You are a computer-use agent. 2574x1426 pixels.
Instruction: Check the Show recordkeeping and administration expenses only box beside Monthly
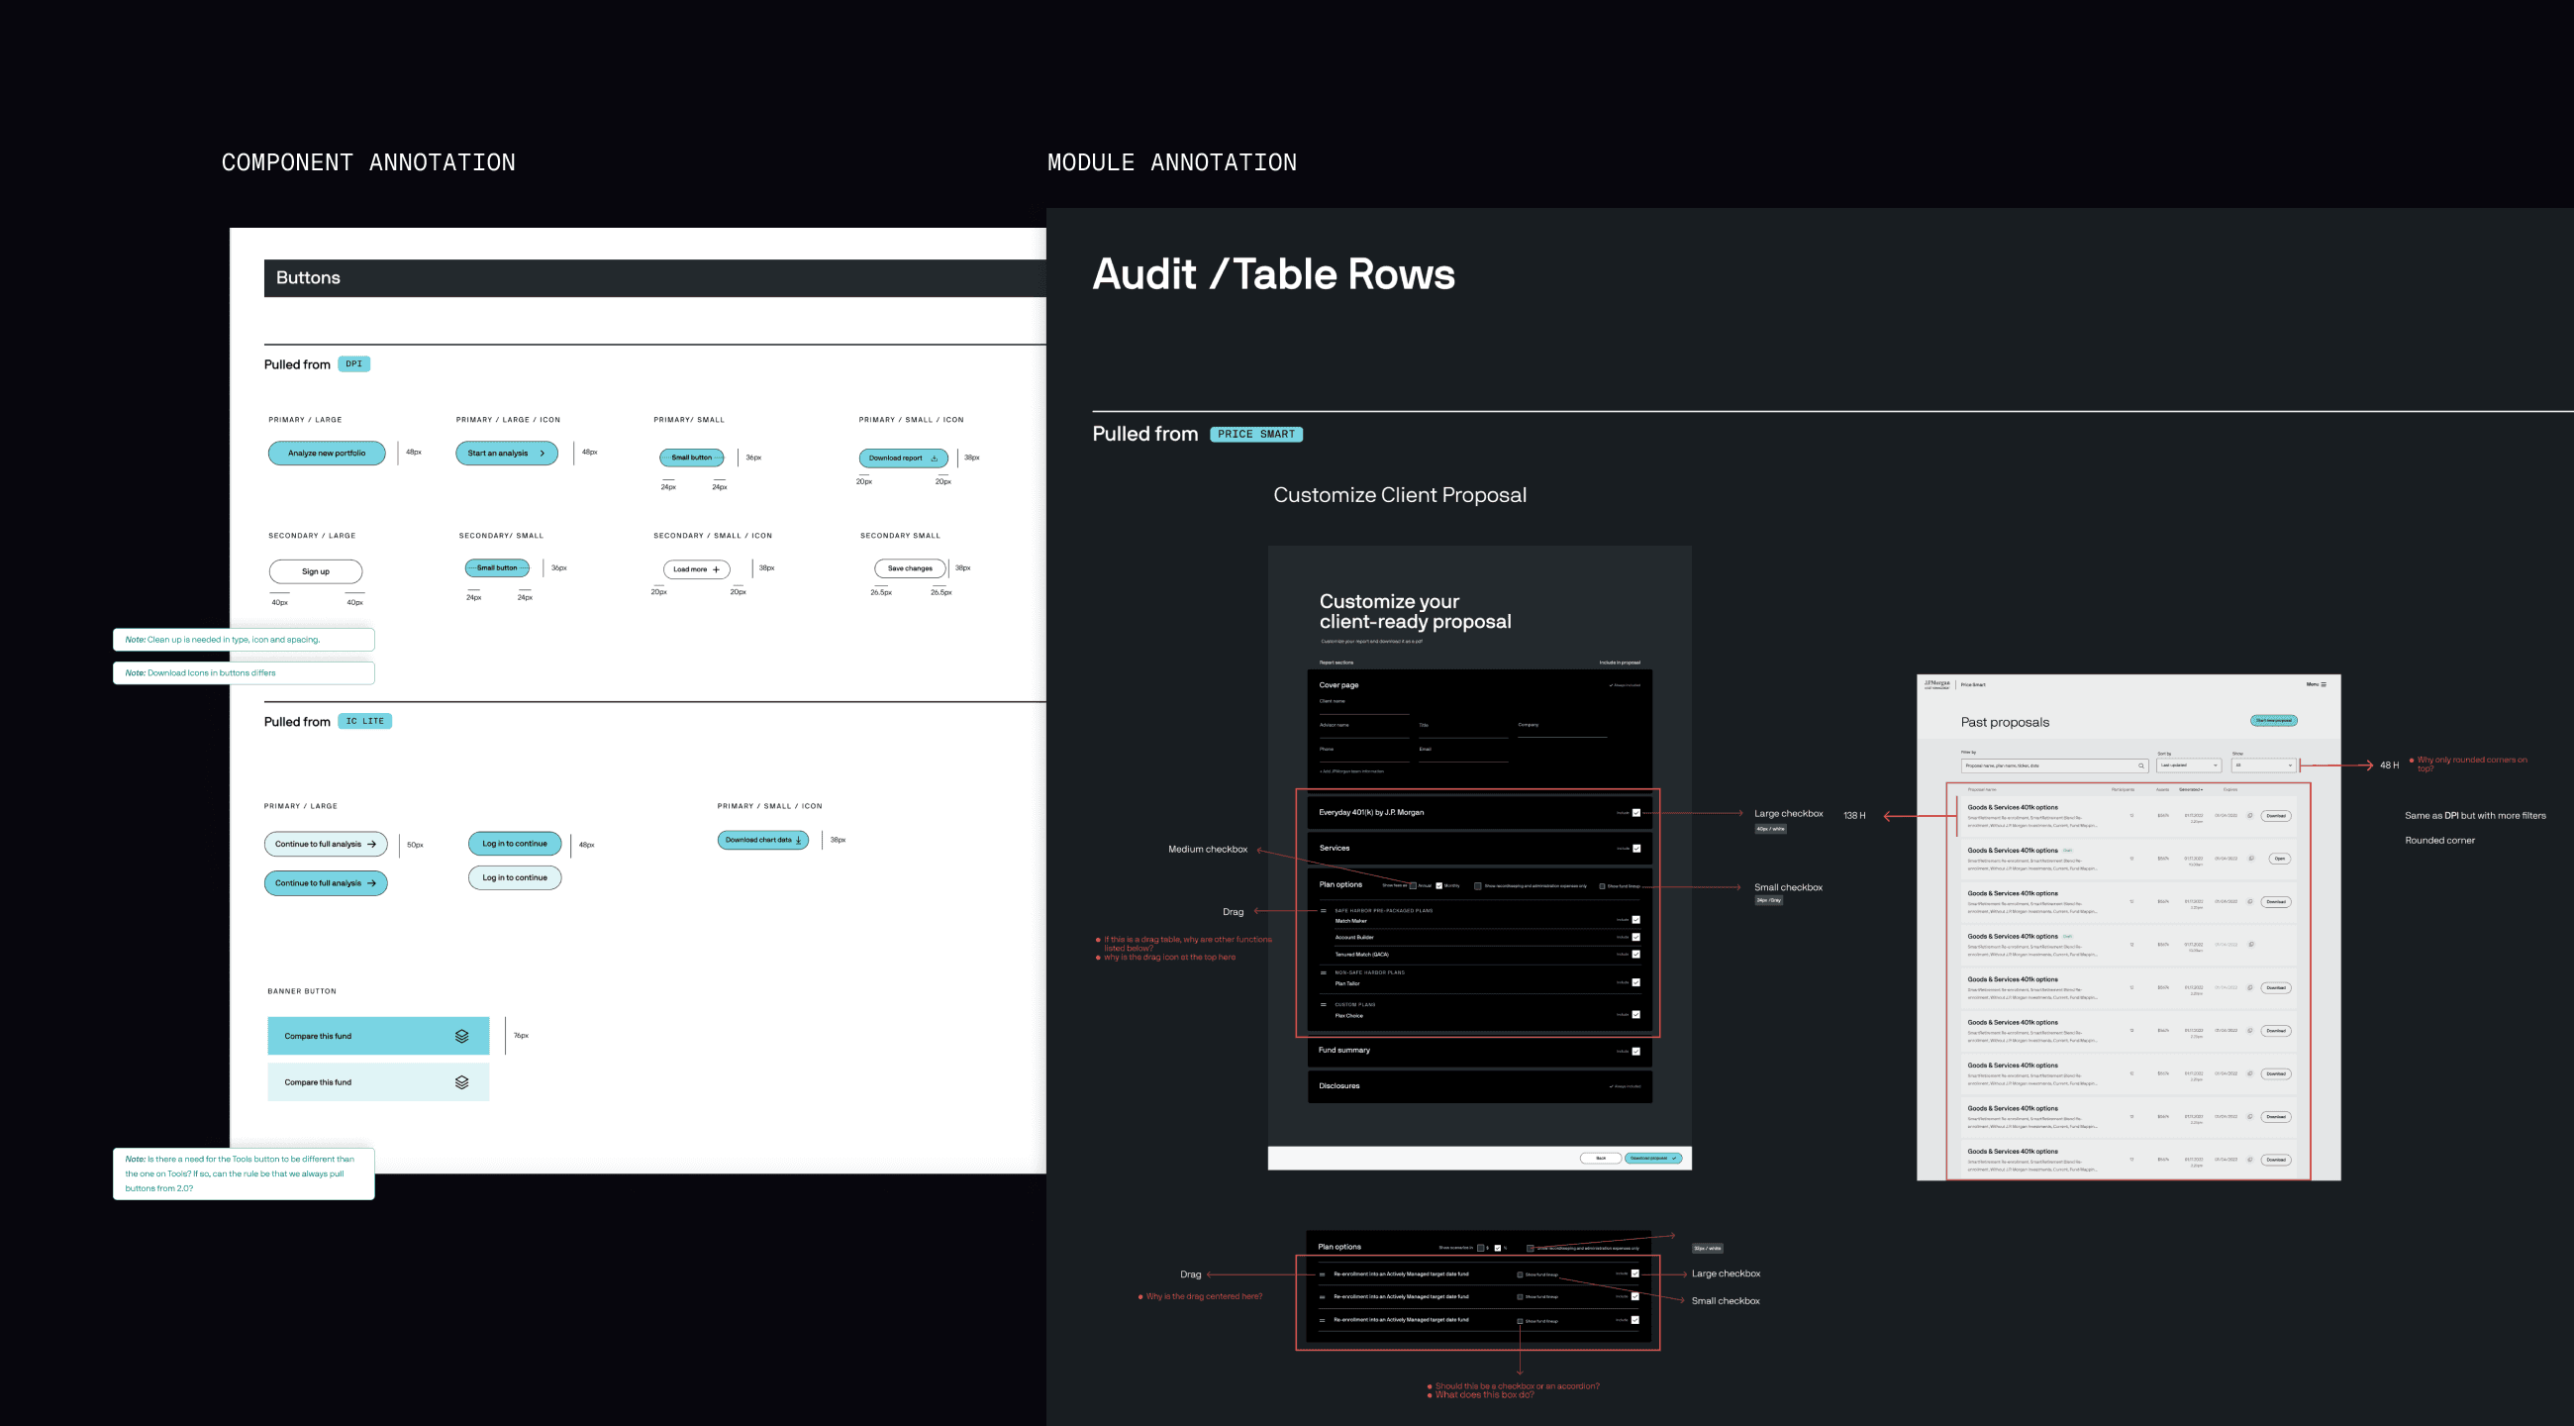1478,885
